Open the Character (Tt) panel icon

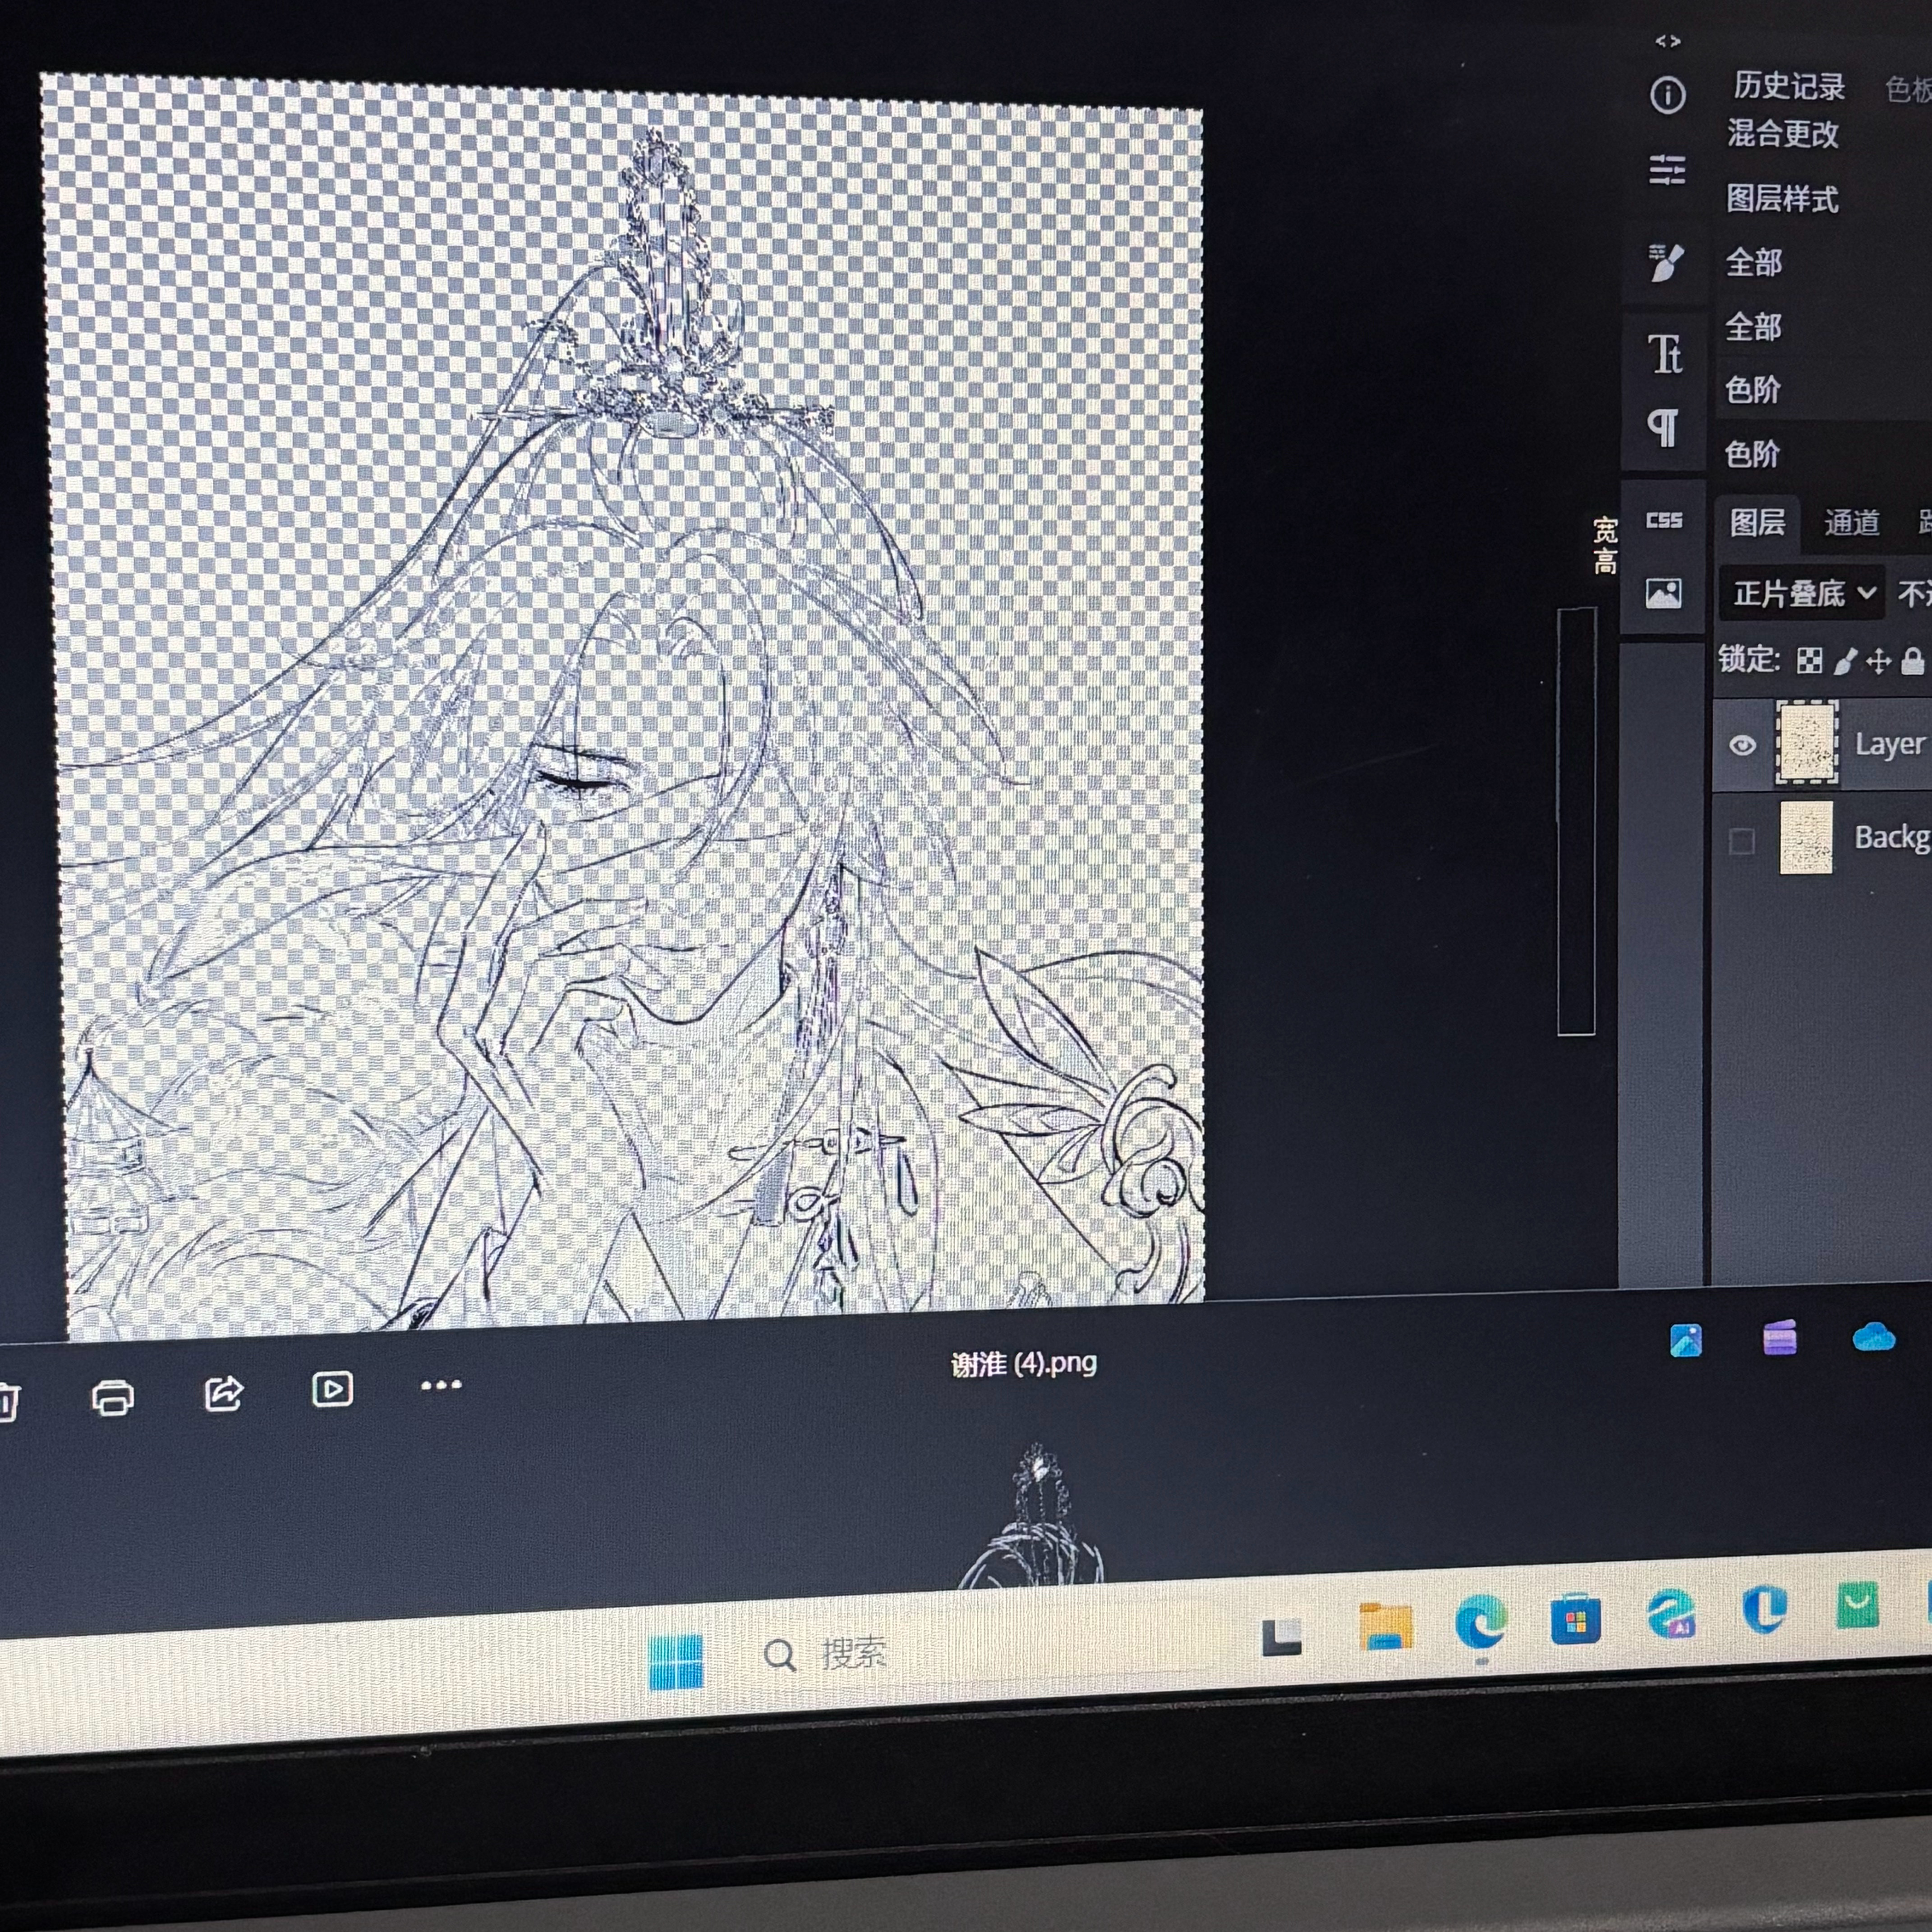click(1665, 354)
